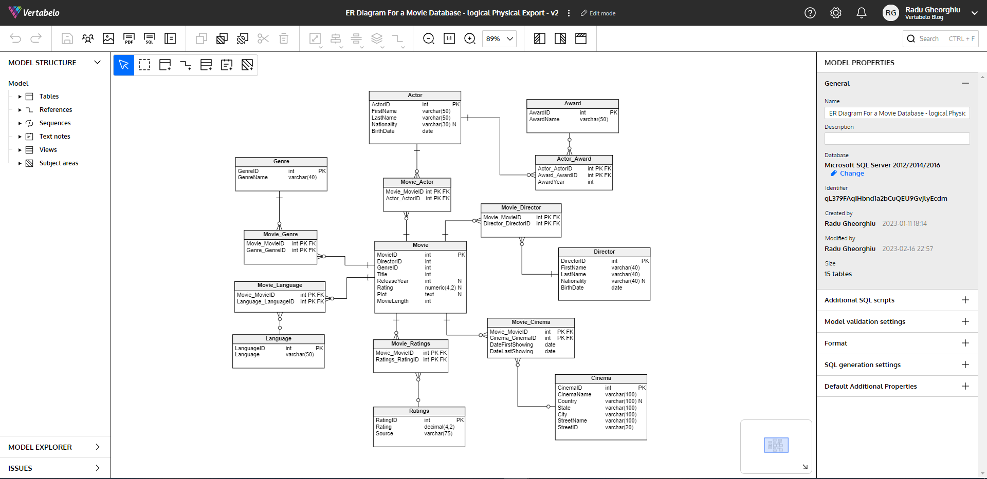Viewport: 987px width, 479px height.
Task: Select the Movie_Cinema table header
Action: (x=531, y=322)
